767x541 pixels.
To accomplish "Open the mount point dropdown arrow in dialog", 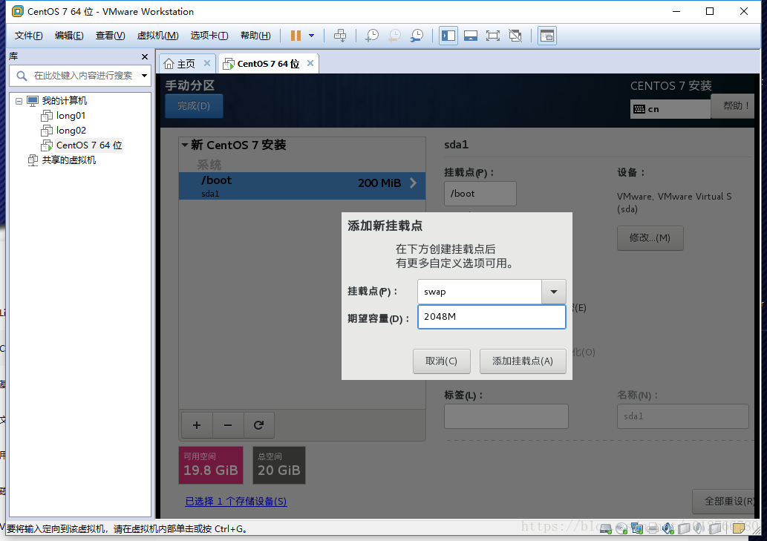I will (x=554, y=291).
